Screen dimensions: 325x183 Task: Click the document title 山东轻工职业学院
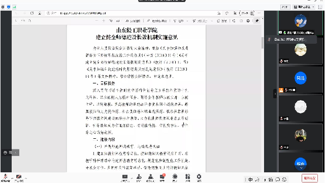(137, 30)
